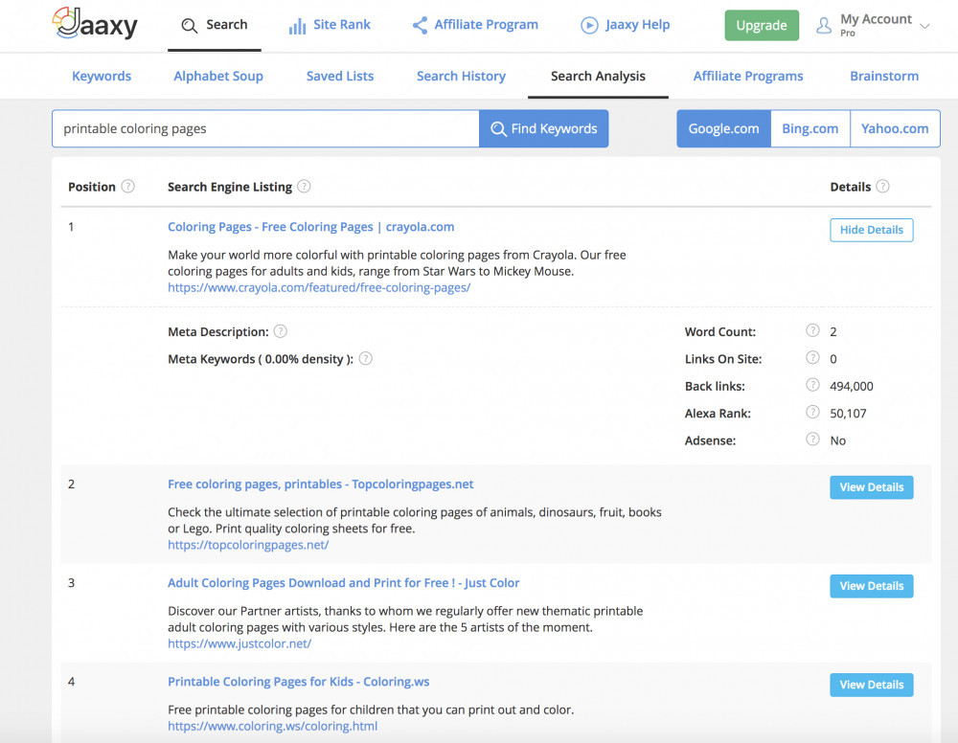The image size is (958, 743).
Task: Open the Adult Coloring Pages Just Color link
Action: tap(343, 583)
